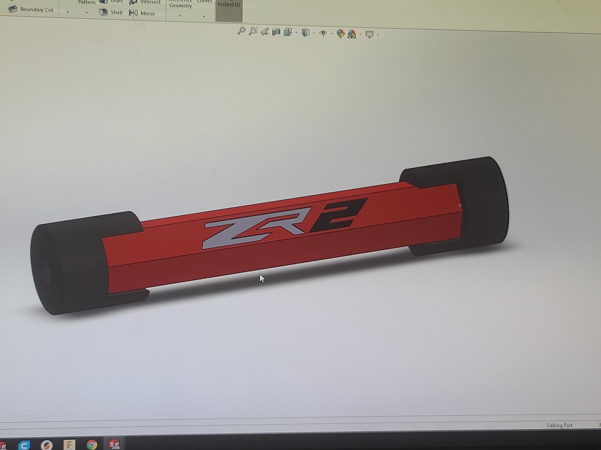
Task: Switch to SolidWorks 2016 taskbar icon
Action: click(x=114, y=444)
